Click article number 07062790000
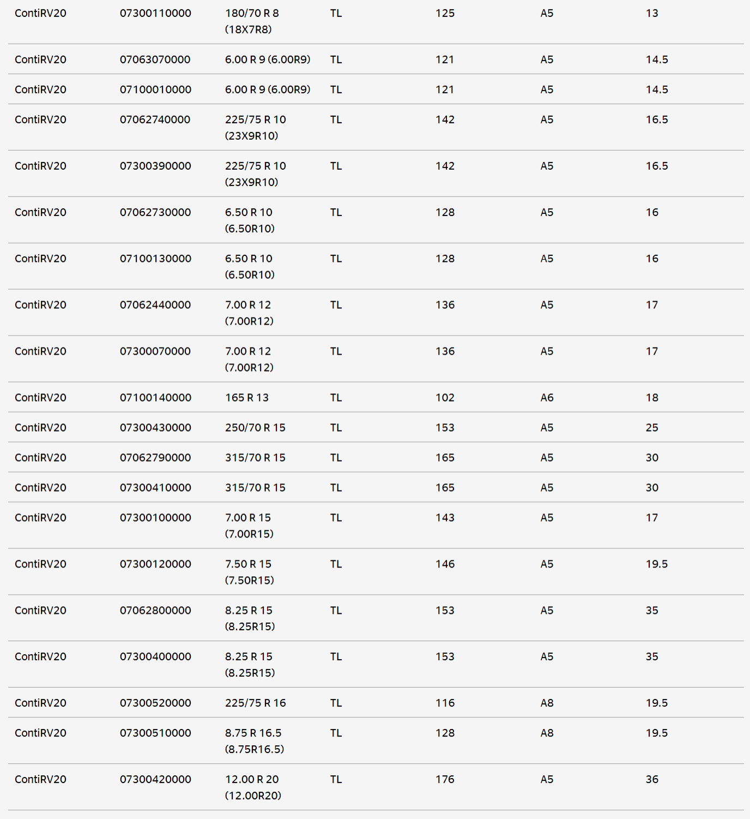750x819 pixels. click(155, 458)
